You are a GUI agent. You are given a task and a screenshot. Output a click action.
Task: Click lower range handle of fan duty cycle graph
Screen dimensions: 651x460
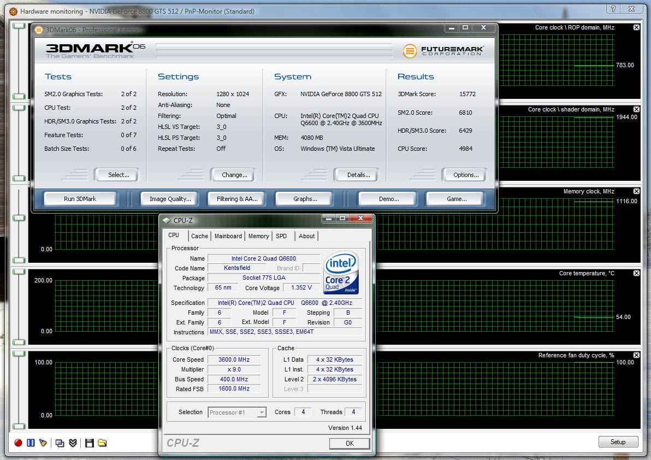click(19, 426)
